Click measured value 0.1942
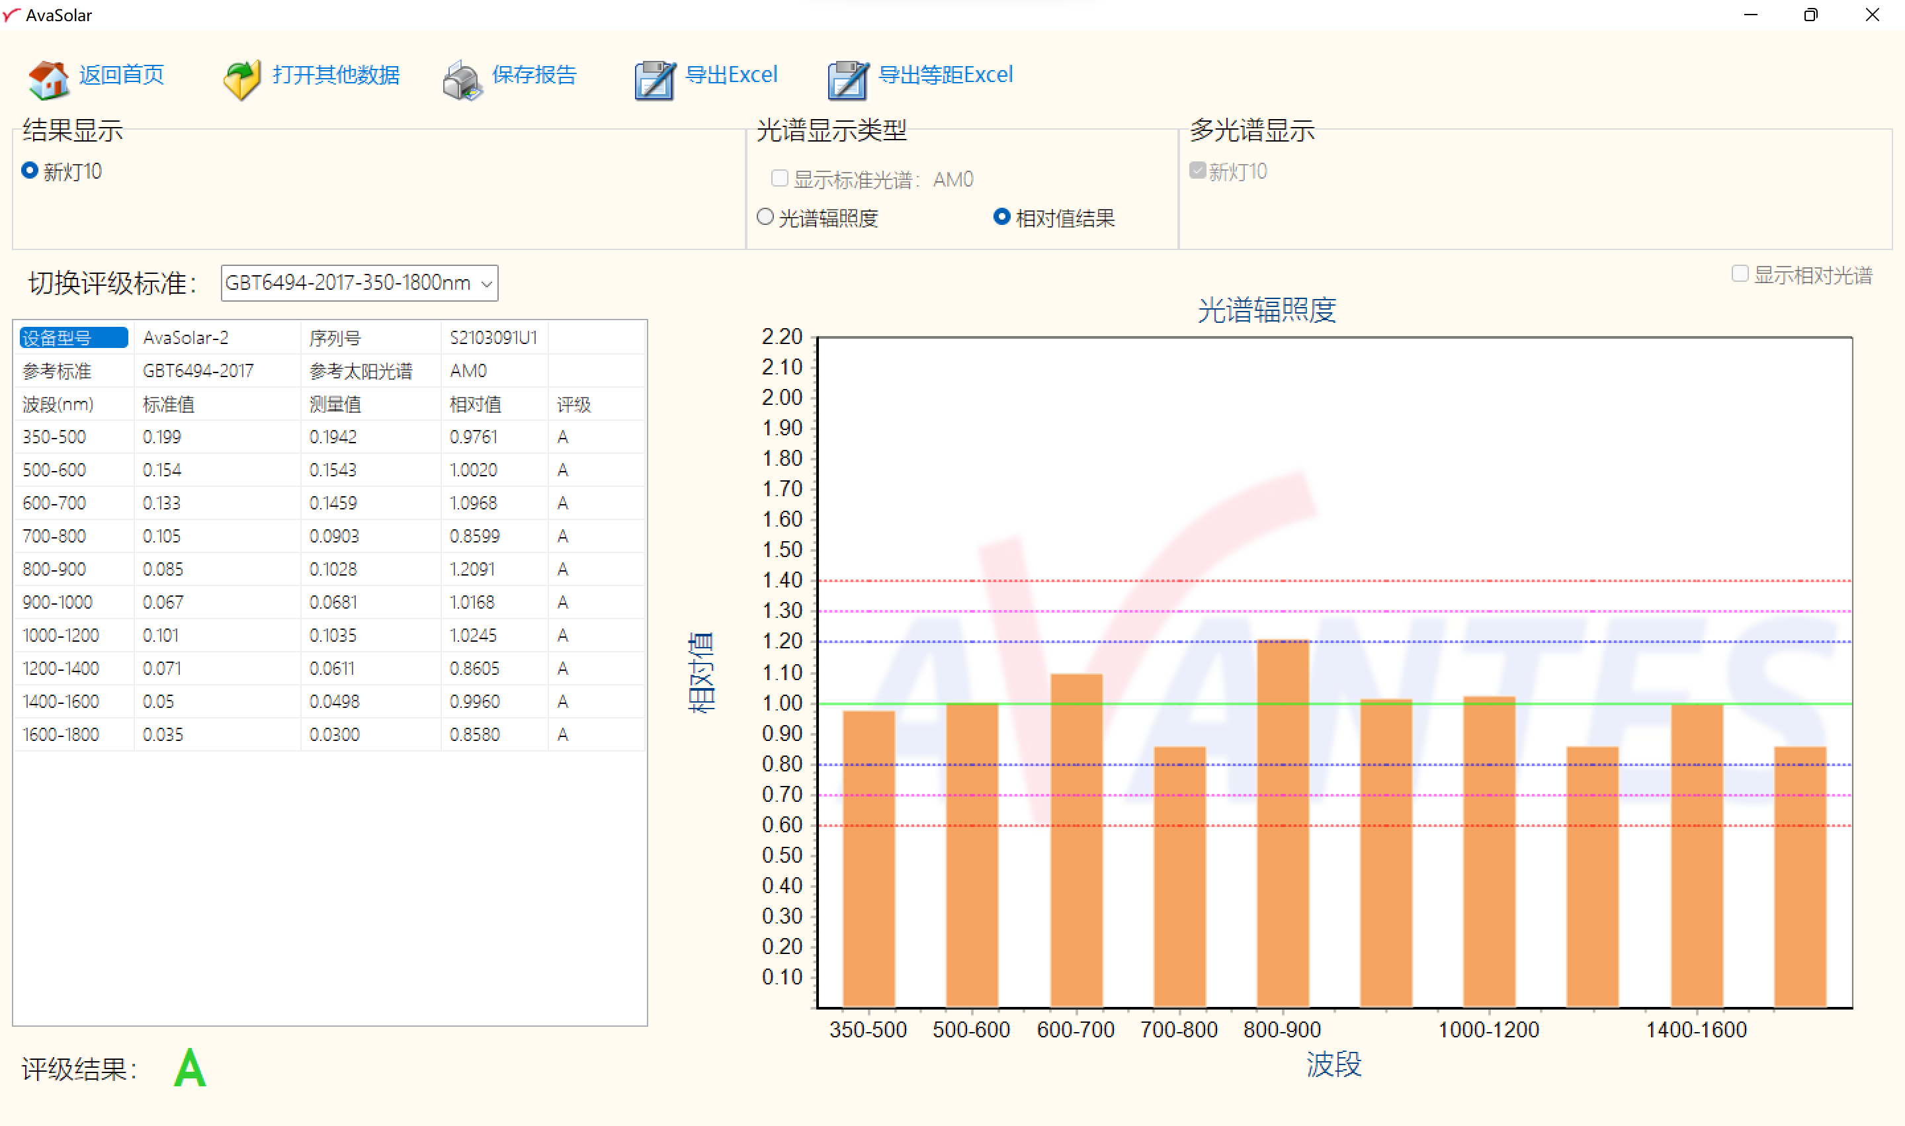The height and width of the screenshot is (1126, 1905). (x=332, y=437)
